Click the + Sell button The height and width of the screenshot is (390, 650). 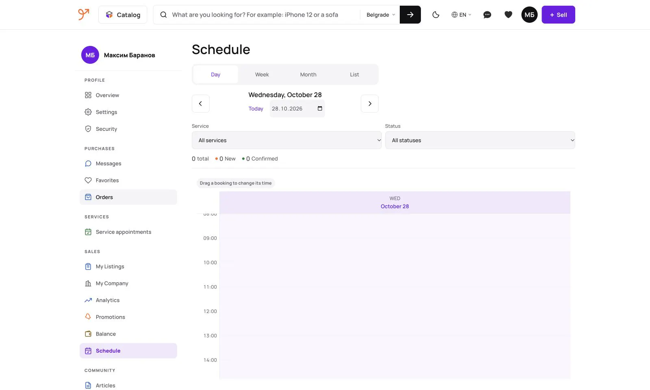pos(558,15)
